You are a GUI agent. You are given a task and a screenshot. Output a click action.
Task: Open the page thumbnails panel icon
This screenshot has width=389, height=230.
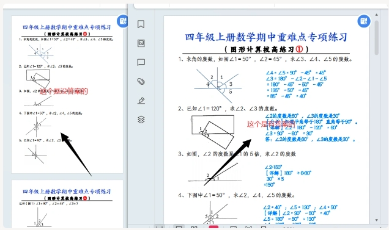click(x=141, y=43)
